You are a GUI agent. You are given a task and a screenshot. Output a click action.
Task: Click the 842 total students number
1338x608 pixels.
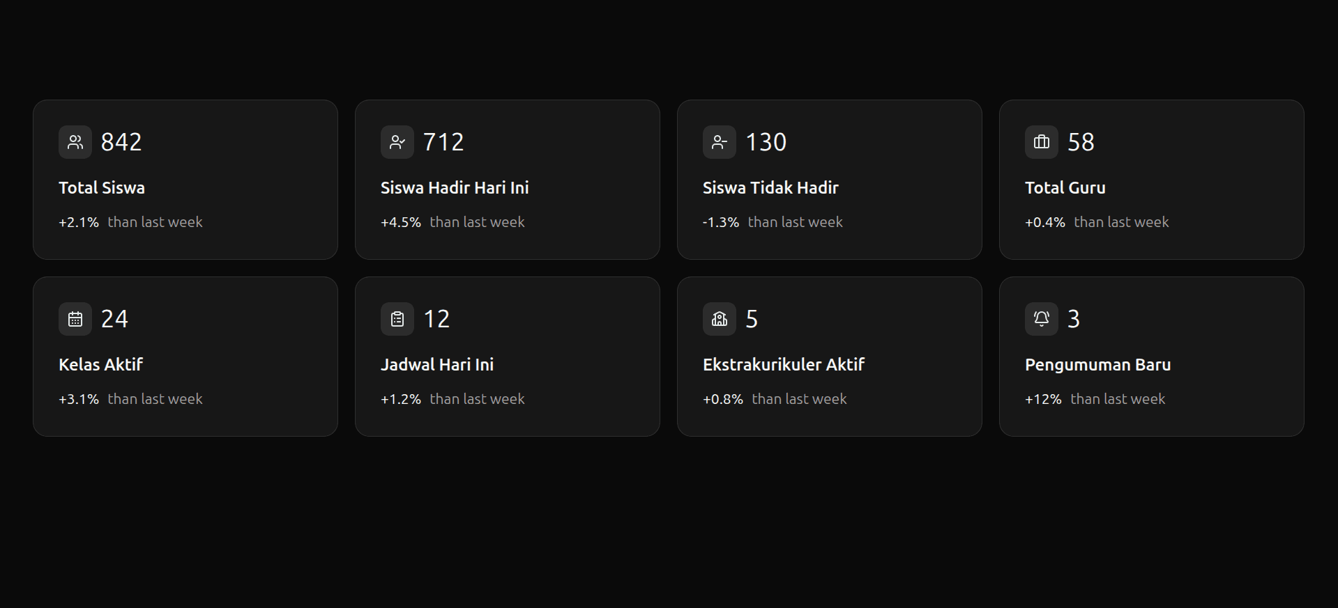pos(121,142)
